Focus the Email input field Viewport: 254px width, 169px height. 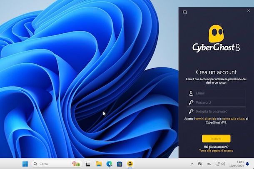pos(216,93)
